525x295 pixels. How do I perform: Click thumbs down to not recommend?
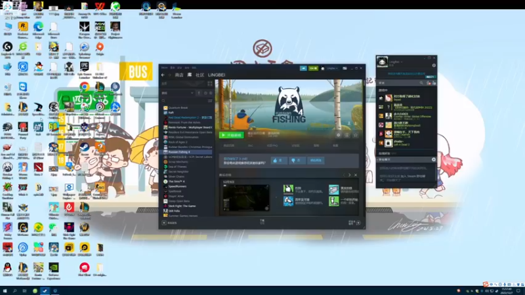[x=297, y=161]
